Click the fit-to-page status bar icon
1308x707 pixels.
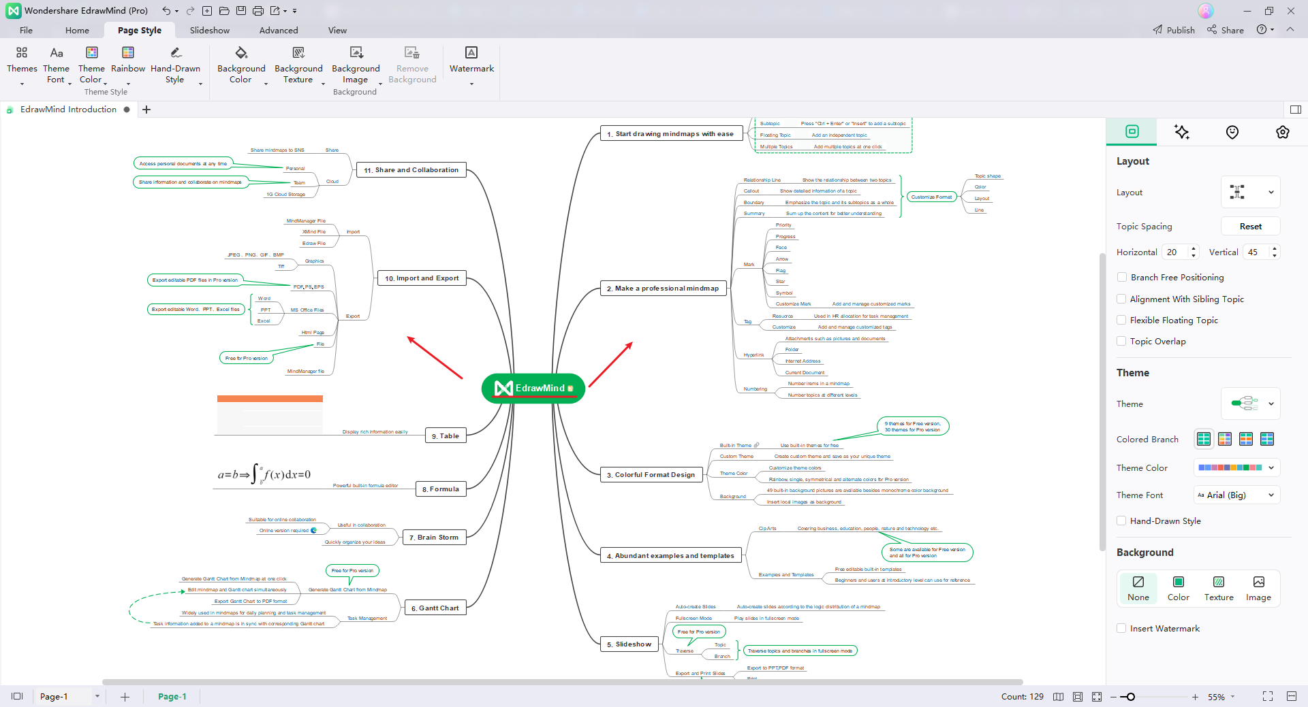click(1078, 697)
